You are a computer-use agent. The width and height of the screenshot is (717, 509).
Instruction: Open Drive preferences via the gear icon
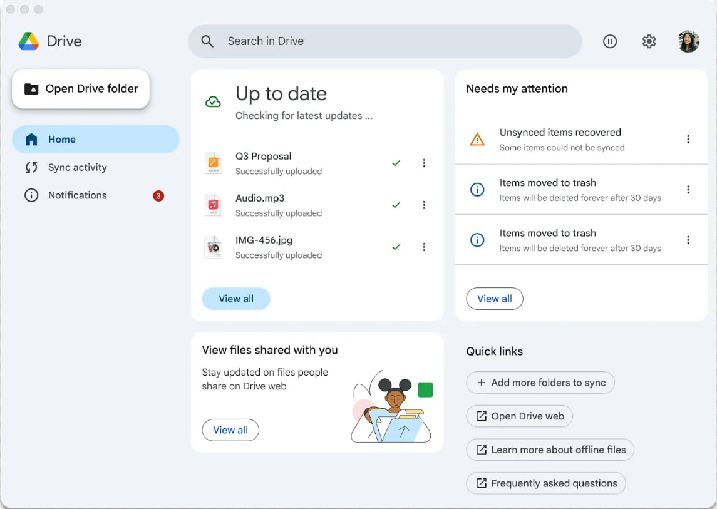649,41
